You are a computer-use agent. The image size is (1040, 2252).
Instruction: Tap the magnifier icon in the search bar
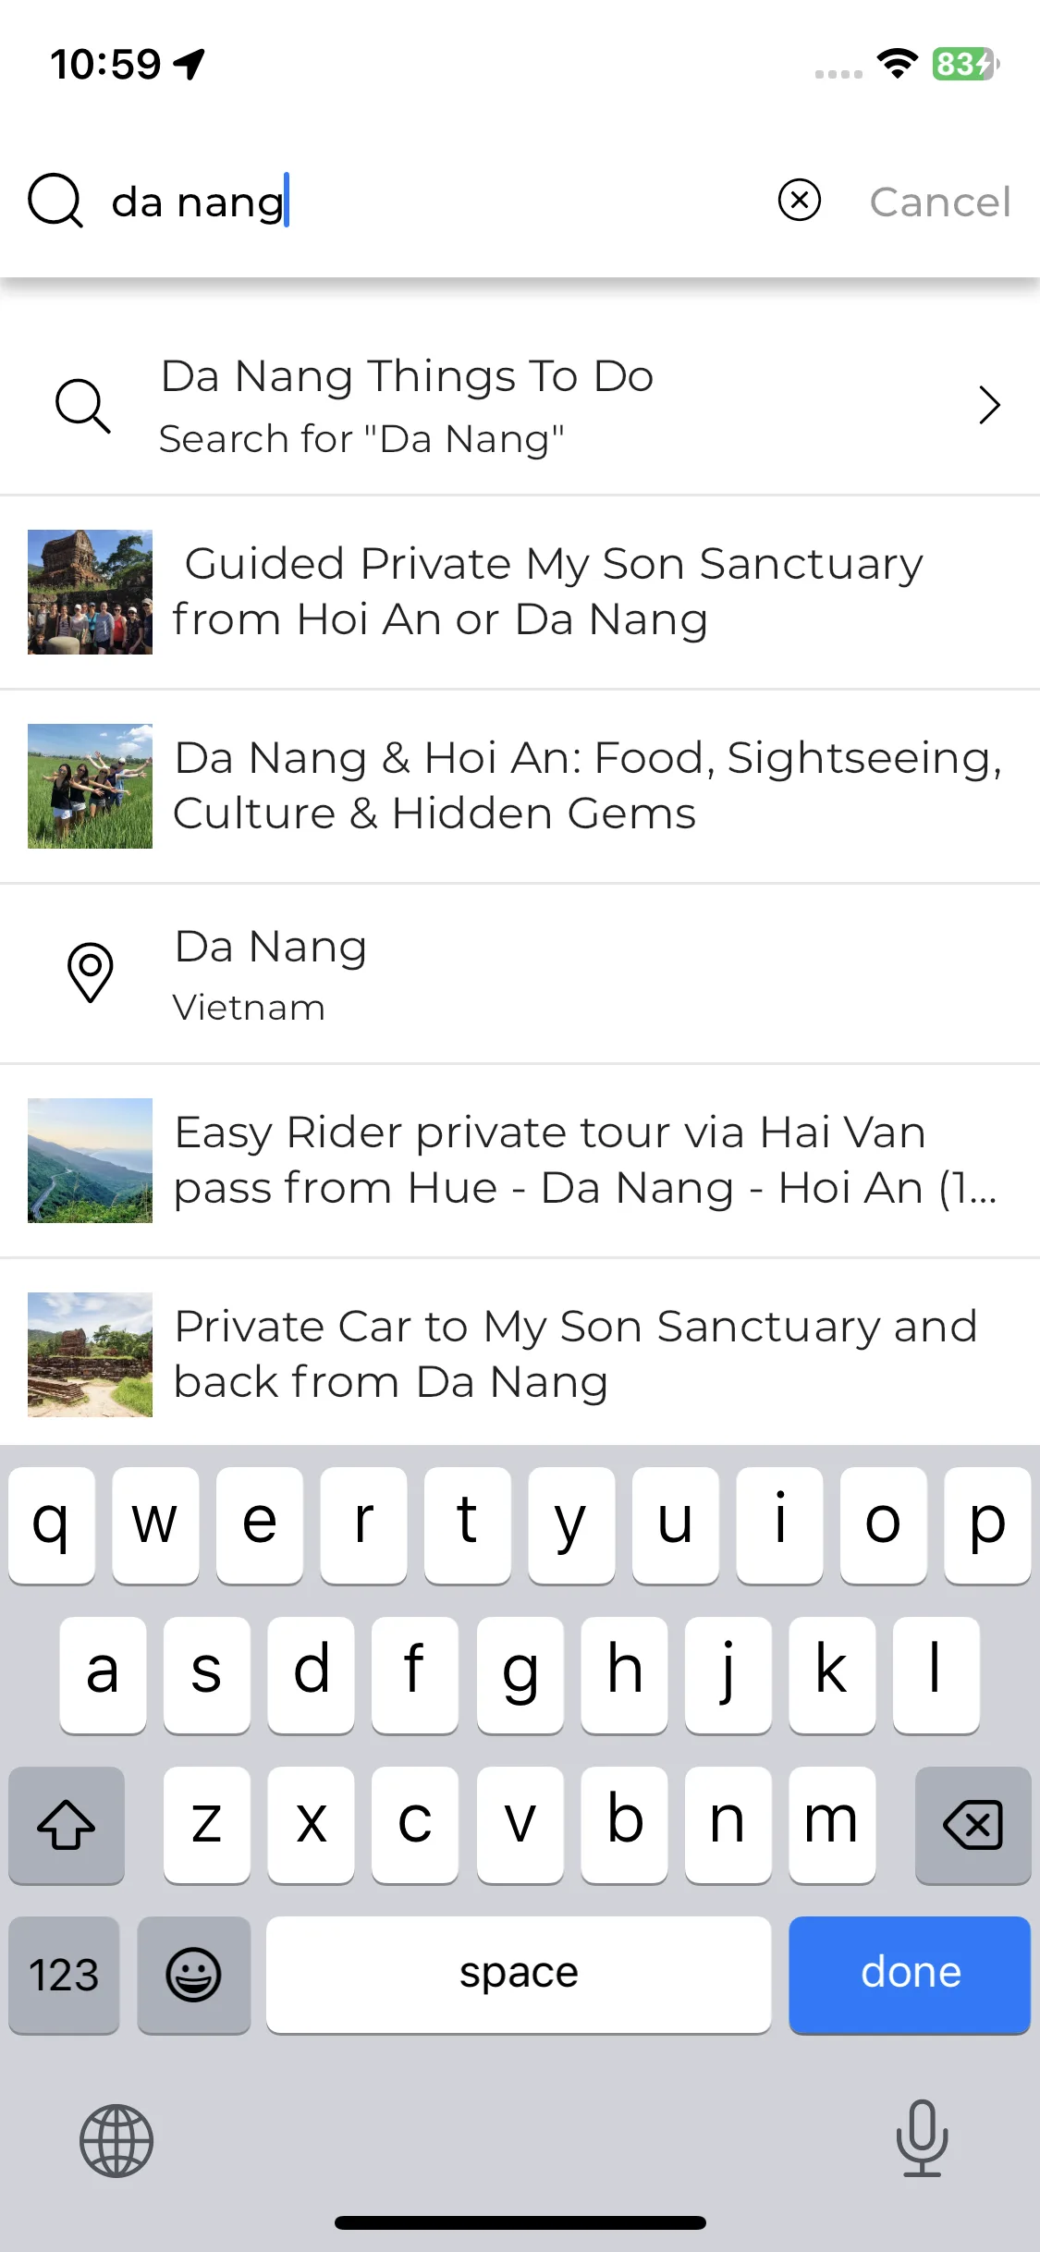coord(55,201)
